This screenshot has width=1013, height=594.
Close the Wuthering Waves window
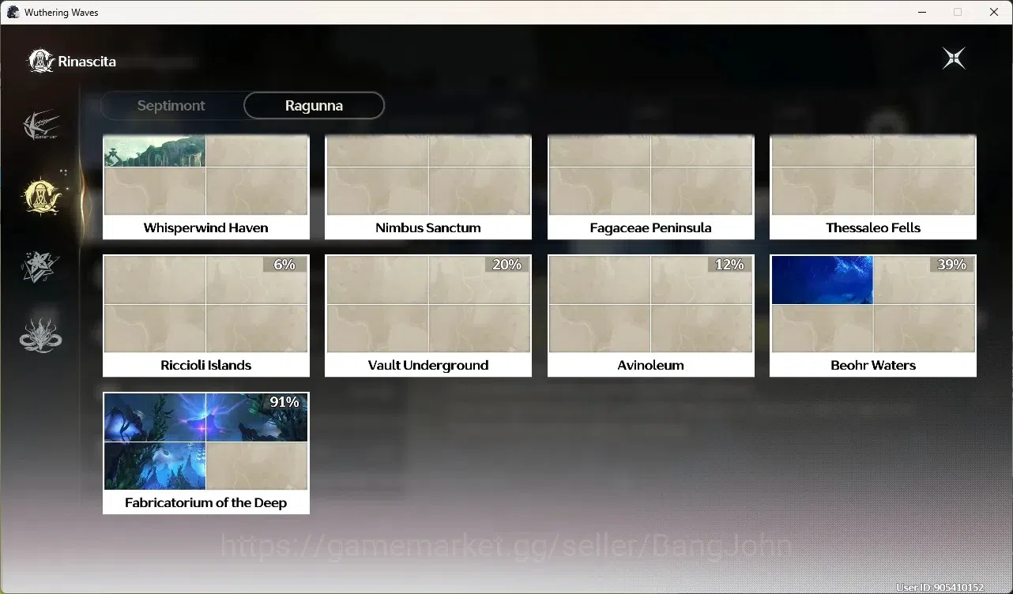coord(994,12)
